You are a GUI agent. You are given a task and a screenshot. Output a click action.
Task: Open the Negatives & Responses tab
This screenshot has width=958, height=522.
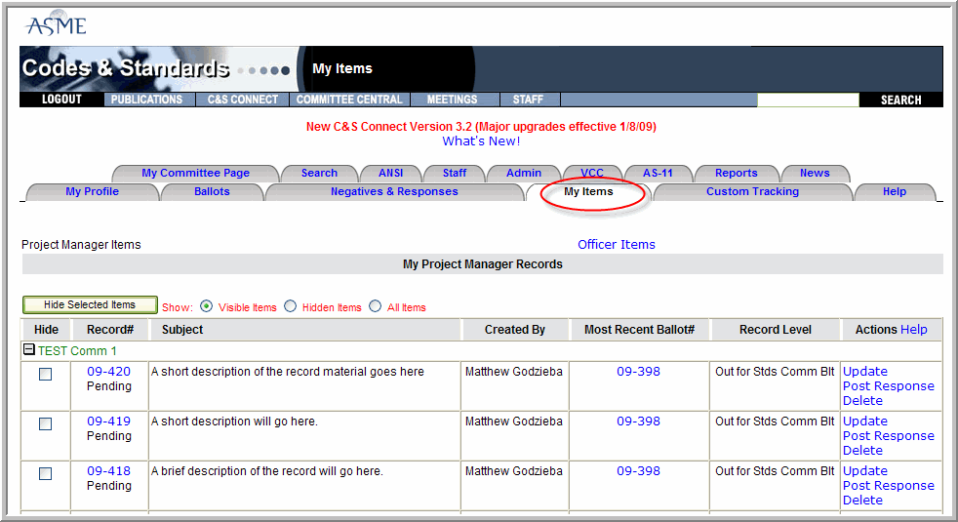tap(394, 191)
